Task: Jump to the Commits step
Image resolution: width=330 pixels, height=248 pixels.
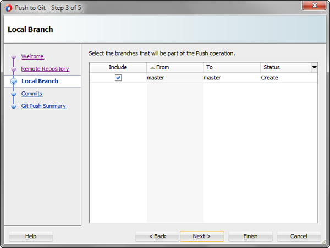Action: [x=32, y=94]
